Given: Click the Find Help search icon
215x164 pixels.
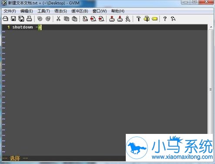Looking at the screenshot, I should [x=173, y=19].
